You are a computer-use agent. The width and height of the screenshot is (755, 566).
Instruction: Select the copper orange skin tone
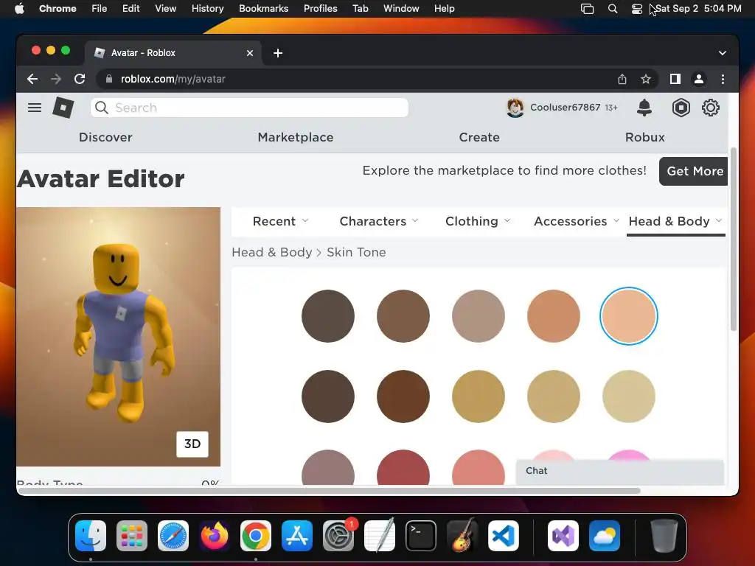[553, 316]
